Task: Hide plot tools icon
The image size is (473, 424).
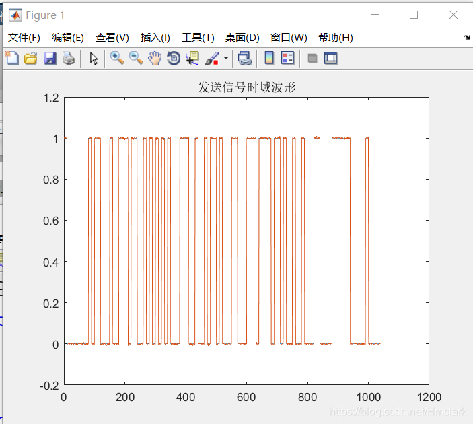Action: point(312,58)
